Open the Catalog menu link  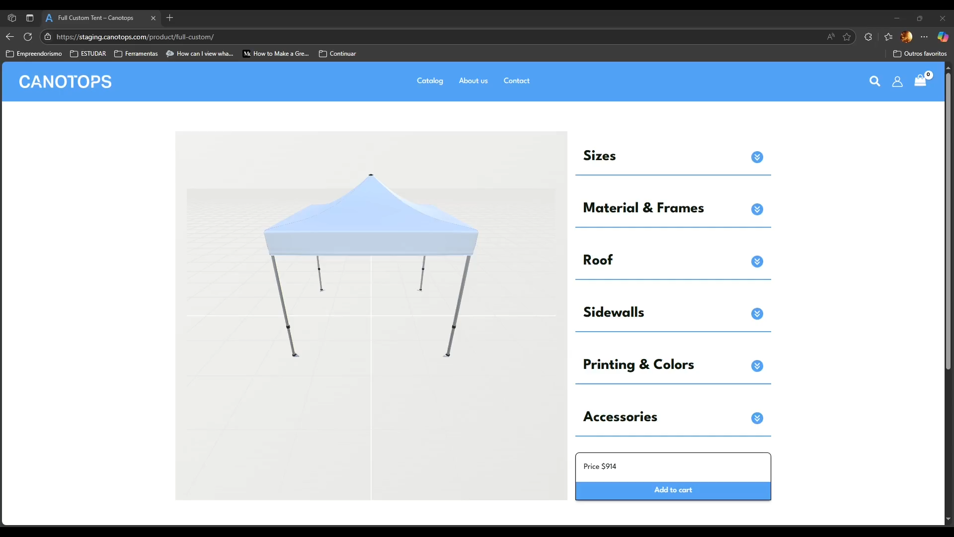click(430, 81)
